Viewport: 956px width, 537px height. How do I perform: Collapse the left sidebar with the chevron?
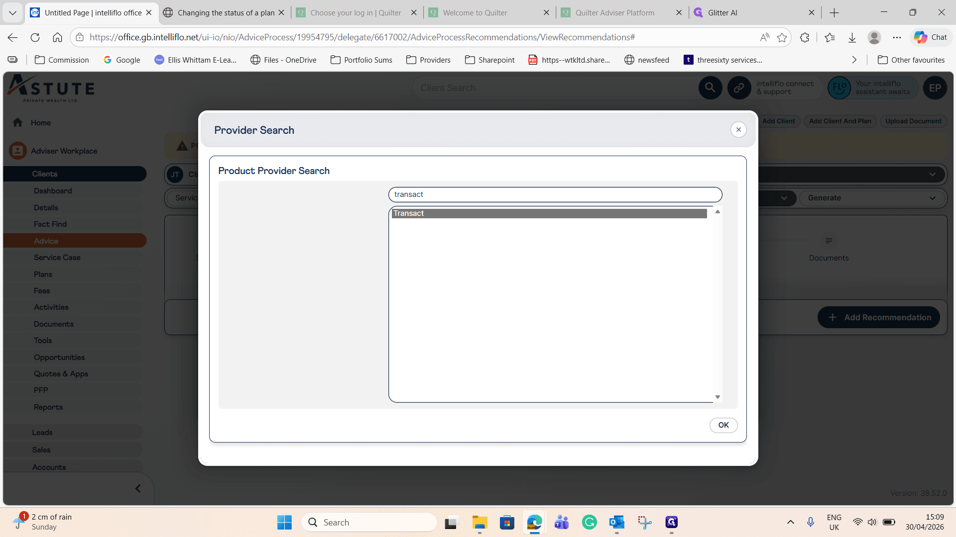coord(138,488)
